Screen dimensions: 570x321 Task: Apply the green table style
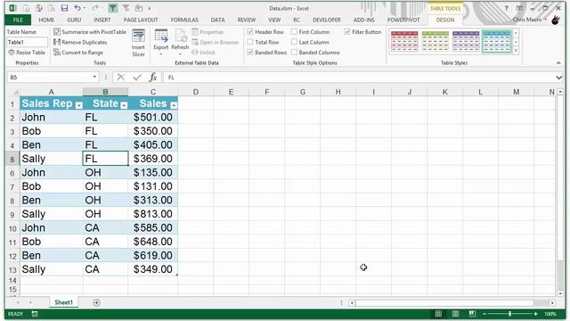(436, 42)
